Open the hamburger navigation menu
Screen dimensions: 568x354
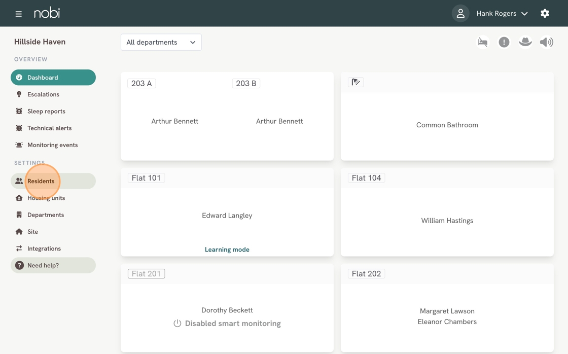click(x=19, y=14)
